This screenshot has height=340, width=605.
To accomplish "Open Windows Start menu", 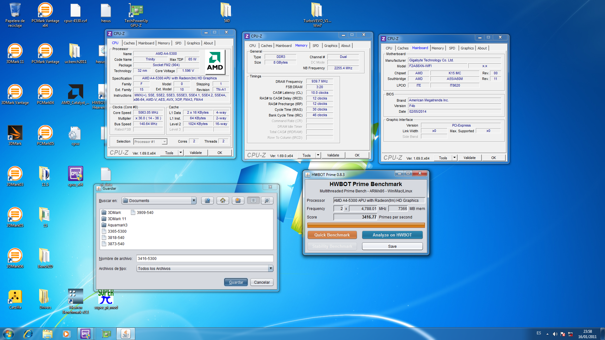I will click(x=9, y=334).
